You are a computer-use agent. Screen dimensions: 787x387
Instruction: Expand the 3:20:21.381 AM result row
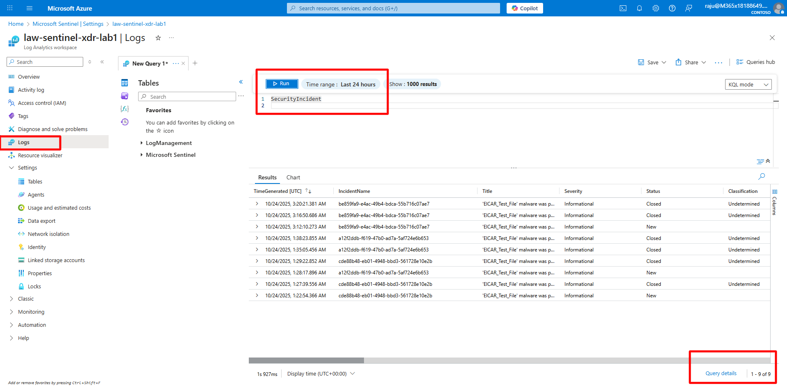257,204
